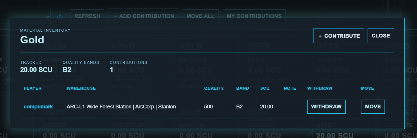Open MY CONTRIBUTIONS

click(x=254, y=16)
